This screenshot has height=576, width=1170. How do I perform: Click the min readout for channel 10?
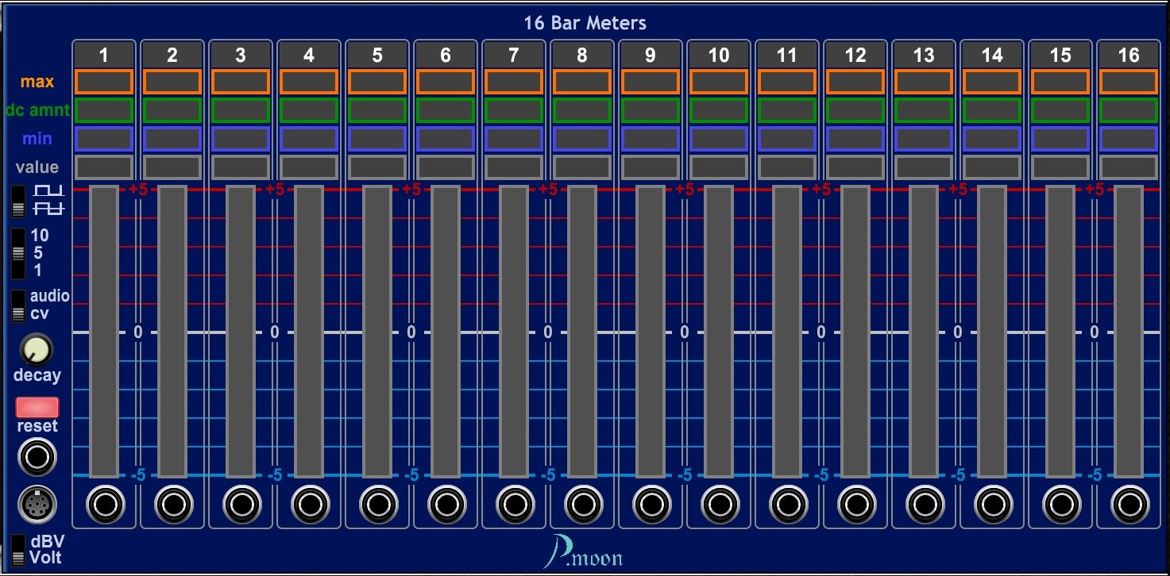coord(719,139)
